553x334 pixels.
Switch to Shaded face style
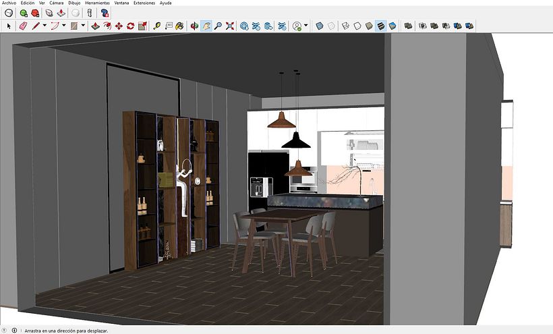click(369, 26)
